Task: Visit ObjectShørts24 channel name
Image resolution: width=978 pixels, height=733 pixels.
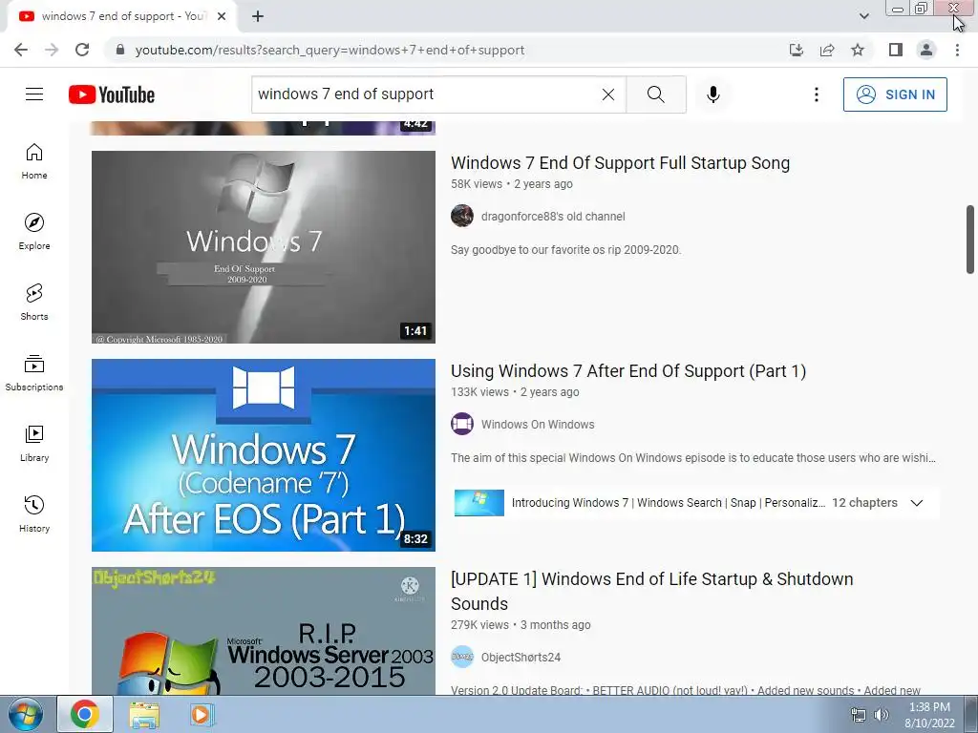Action: pos(521,658)
